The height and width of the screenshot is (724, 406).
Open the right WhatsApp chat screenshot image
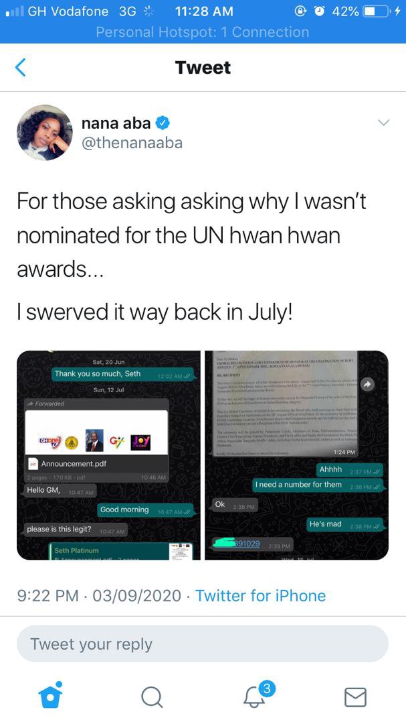click(x=296, y=455)
